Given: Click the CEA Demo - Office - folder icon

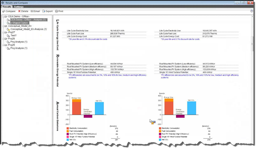Looking at the screenshot, I should tap(6, 17).
